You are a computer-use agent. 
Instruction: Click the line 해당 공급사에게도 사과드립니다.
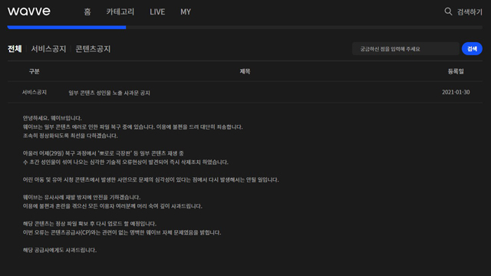coord(60,250)
